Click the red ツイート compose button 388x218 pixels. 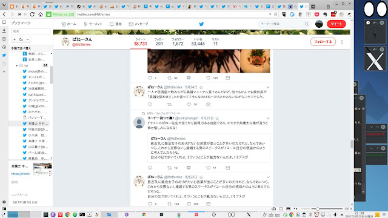pos(336,24)
